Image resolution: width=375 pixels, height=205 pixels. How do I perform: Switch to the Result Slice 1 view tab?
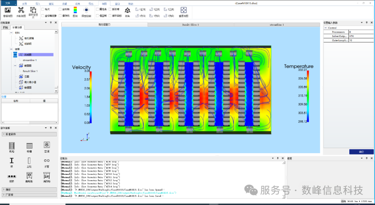(x=191, y=25)
